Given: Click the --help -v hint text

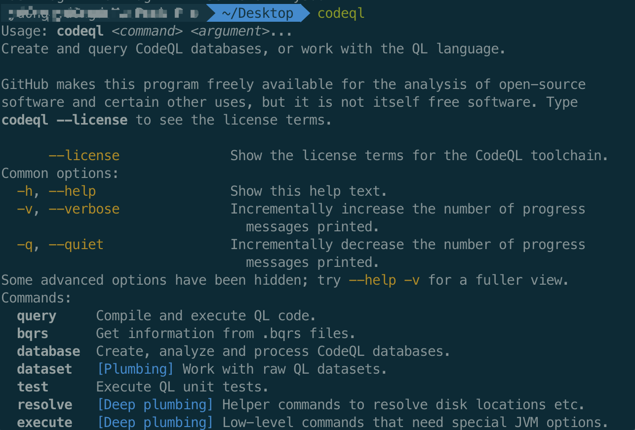Looking at the screenshot, I should (384, 280).
